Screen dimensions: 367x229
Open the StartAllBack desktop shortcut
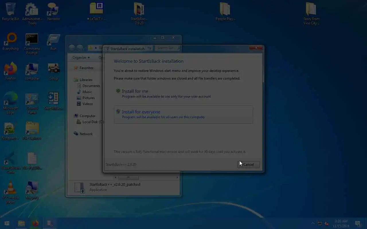53,101
